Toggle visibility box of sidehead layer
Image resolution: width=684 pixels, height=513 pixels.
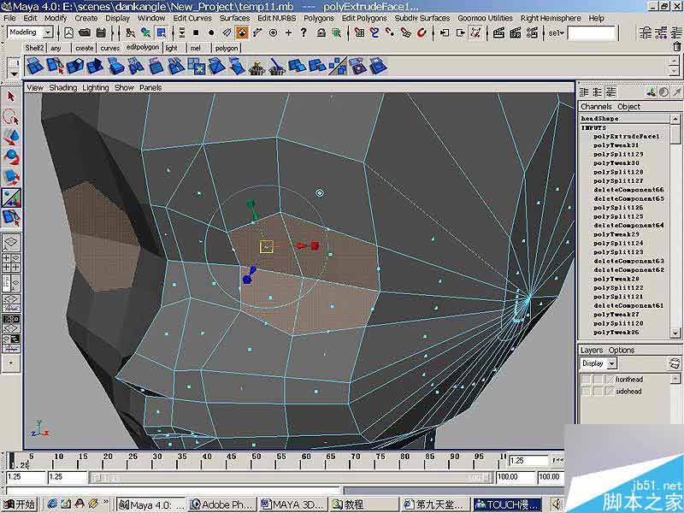(586, 392)
